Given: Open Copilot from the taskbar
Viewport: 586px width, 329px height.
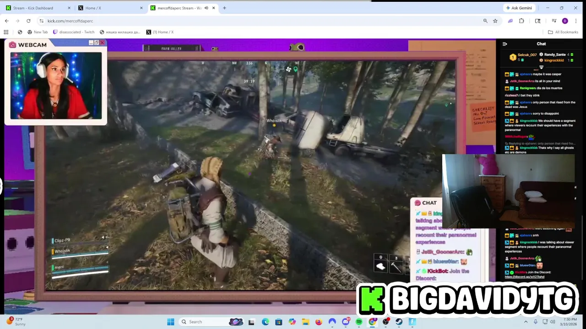Looking at the screenshot, I should pyautogui.click(x=292, y=322).
